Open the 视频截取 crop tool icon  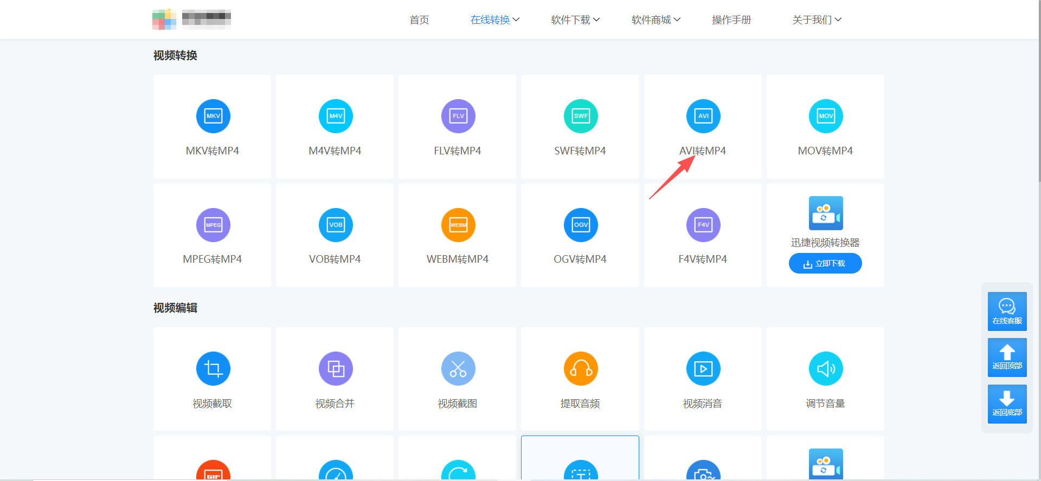[213, 369]
